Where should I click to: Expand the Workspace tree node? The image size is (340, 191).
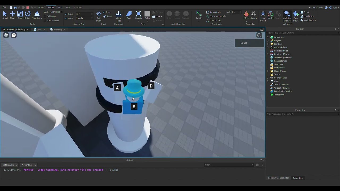click(268, 37)
